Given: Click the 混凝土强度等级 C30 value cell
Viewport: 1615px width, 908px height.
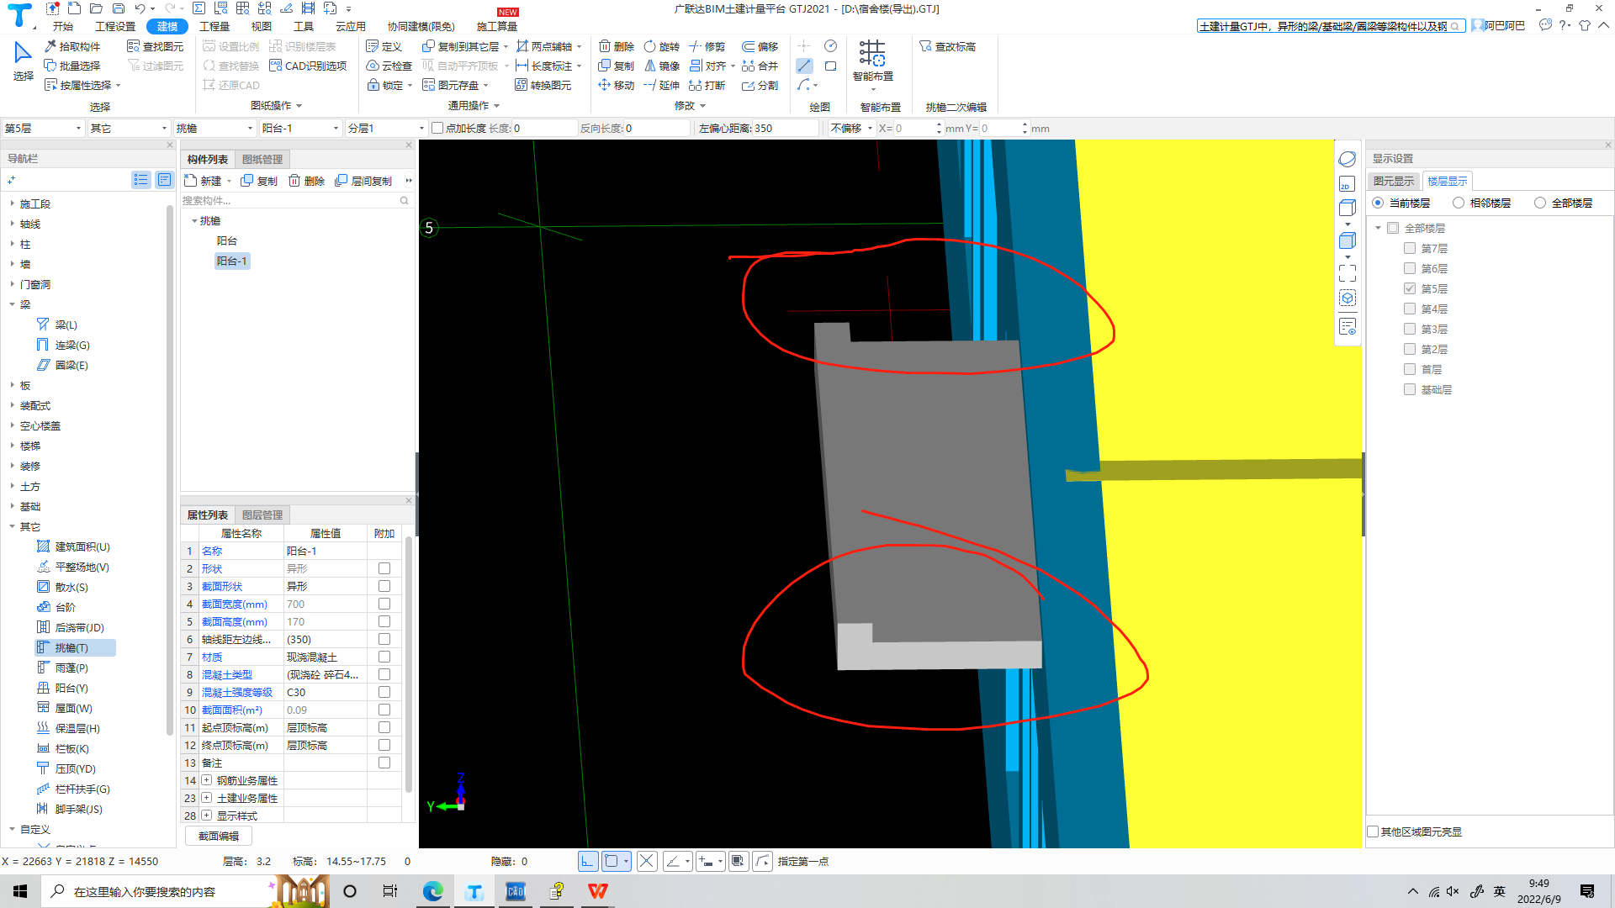Looking at the screenshot, I should click(325, 692).
